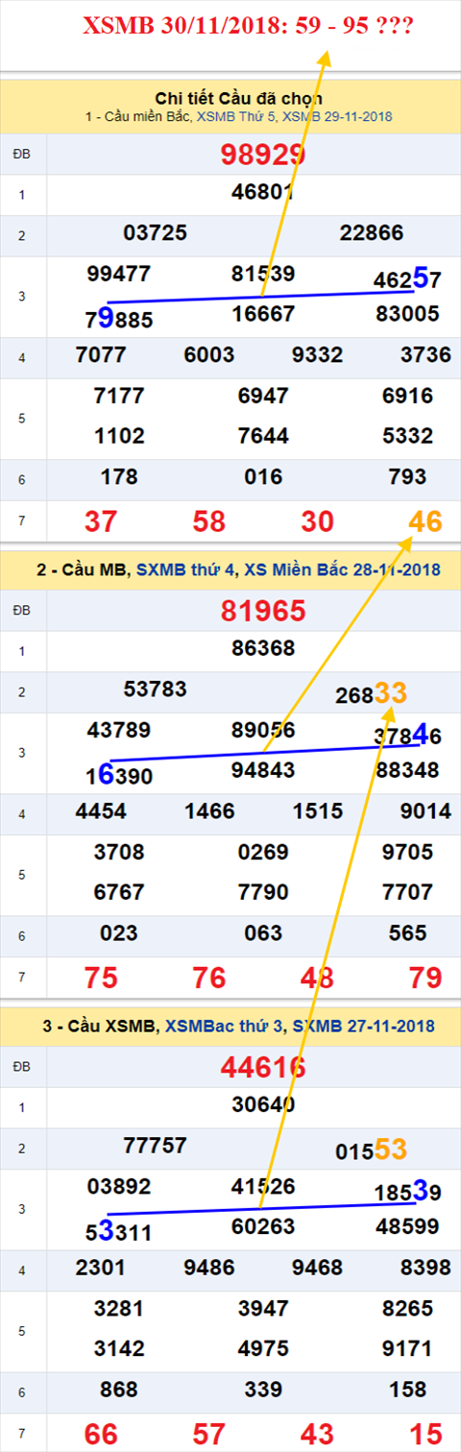This screenshot has height=1452, width=461.
Task: Open the 'SXMB 27-11-2018' link
Action: [363, 1026]
